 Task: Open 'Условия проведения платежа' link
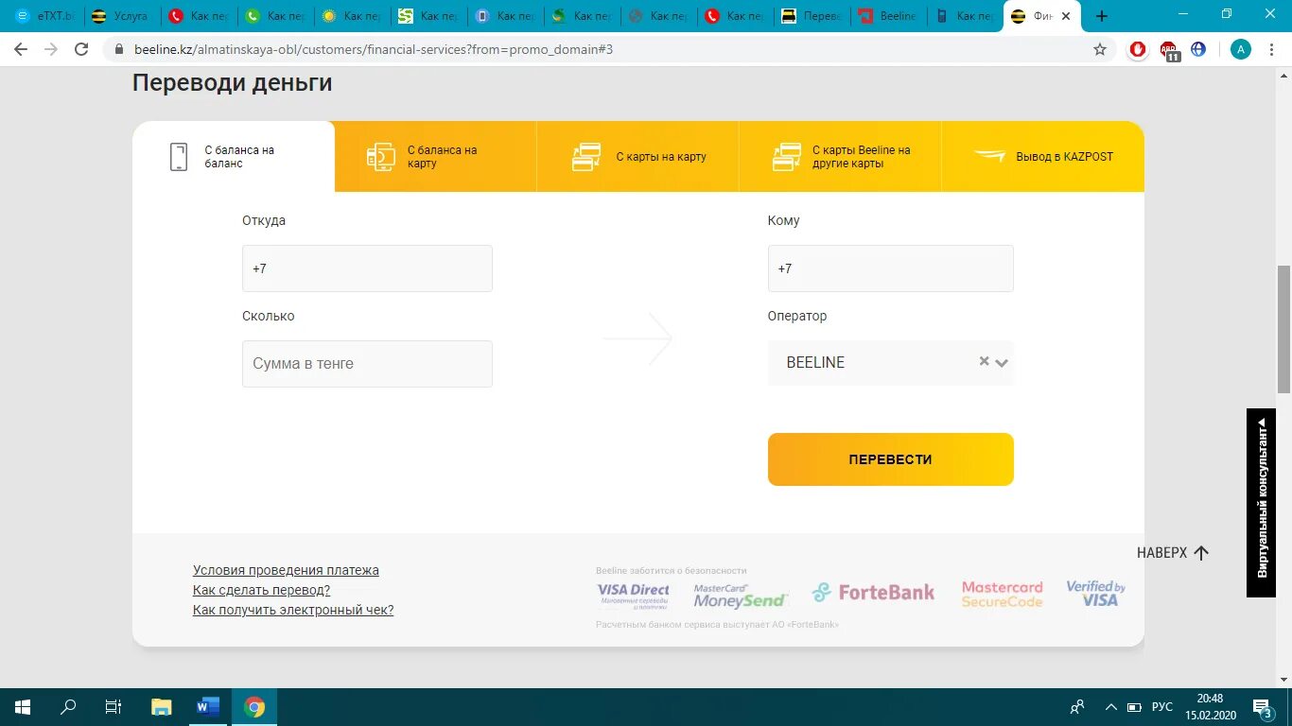tap(286, 570)
